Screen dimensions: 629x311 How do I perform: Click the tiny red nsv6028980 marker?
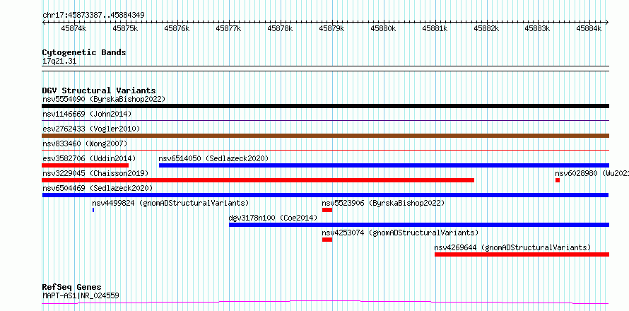[x=558, y=180]
